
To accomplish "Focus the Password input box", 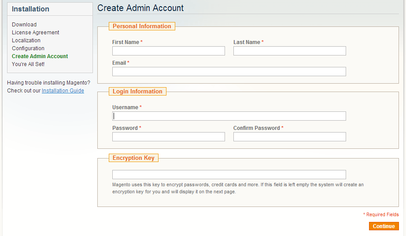I will tap(168, 137).
